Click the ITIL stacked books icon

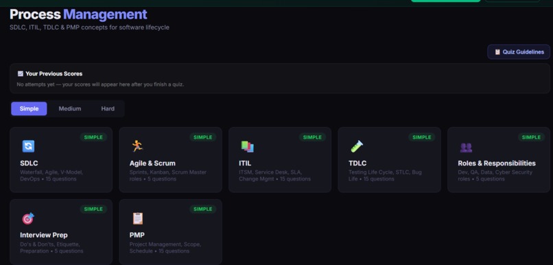[x=247, y=146]
